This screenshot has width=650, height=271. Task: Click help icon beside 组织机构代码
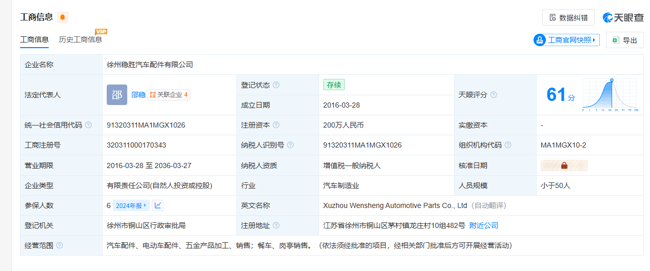[x=508, y=145]
